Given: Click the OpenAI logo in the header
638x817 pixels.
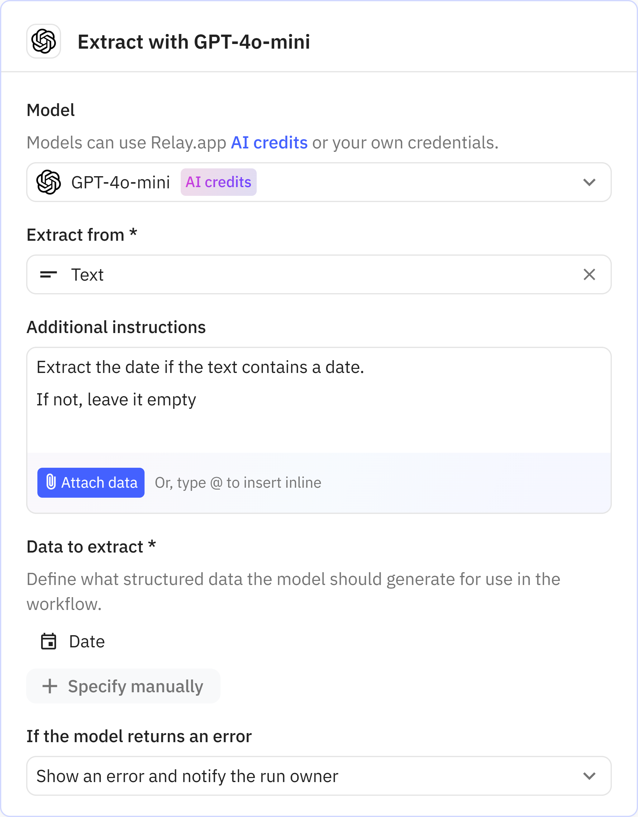Looking at the screenshot, I should (44, 41).
